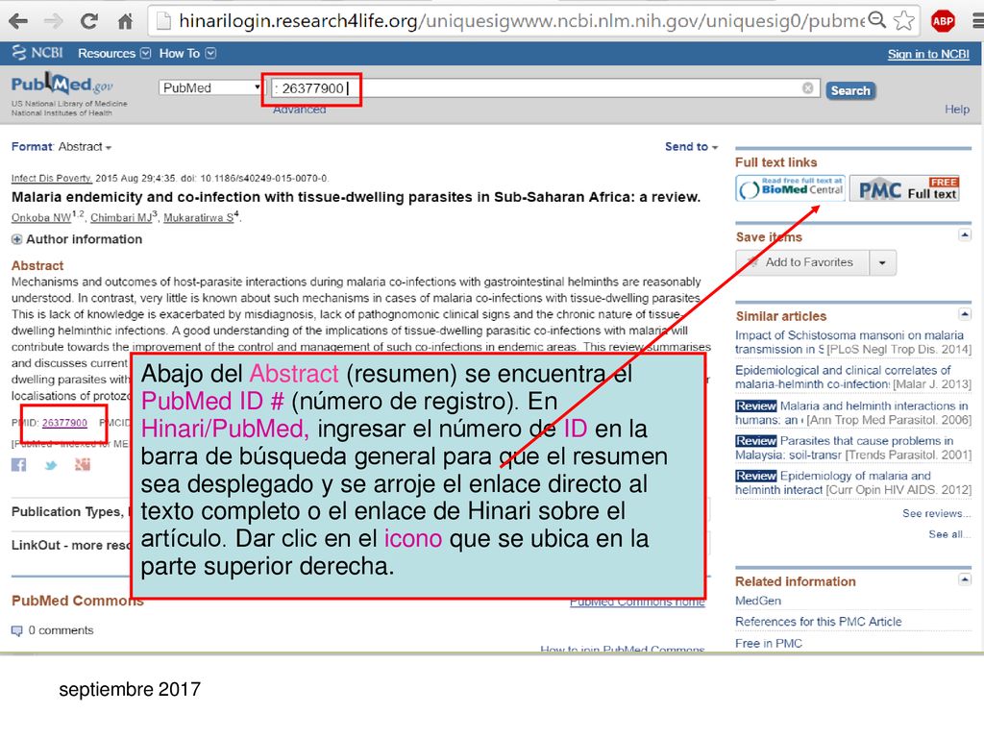The height and width of the screenshot is (738, 984).
Task: Reload the page with the refresh icon
Action: (x=89, y=21)
